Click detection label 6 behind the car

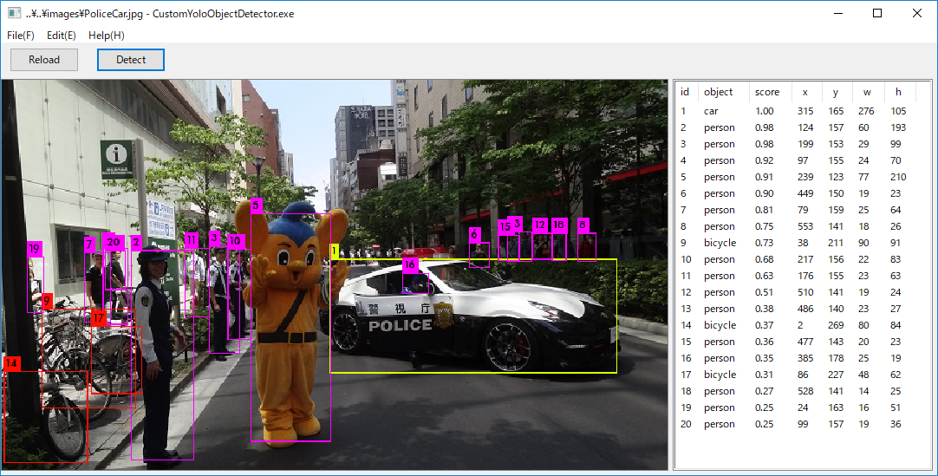[475, 234]
